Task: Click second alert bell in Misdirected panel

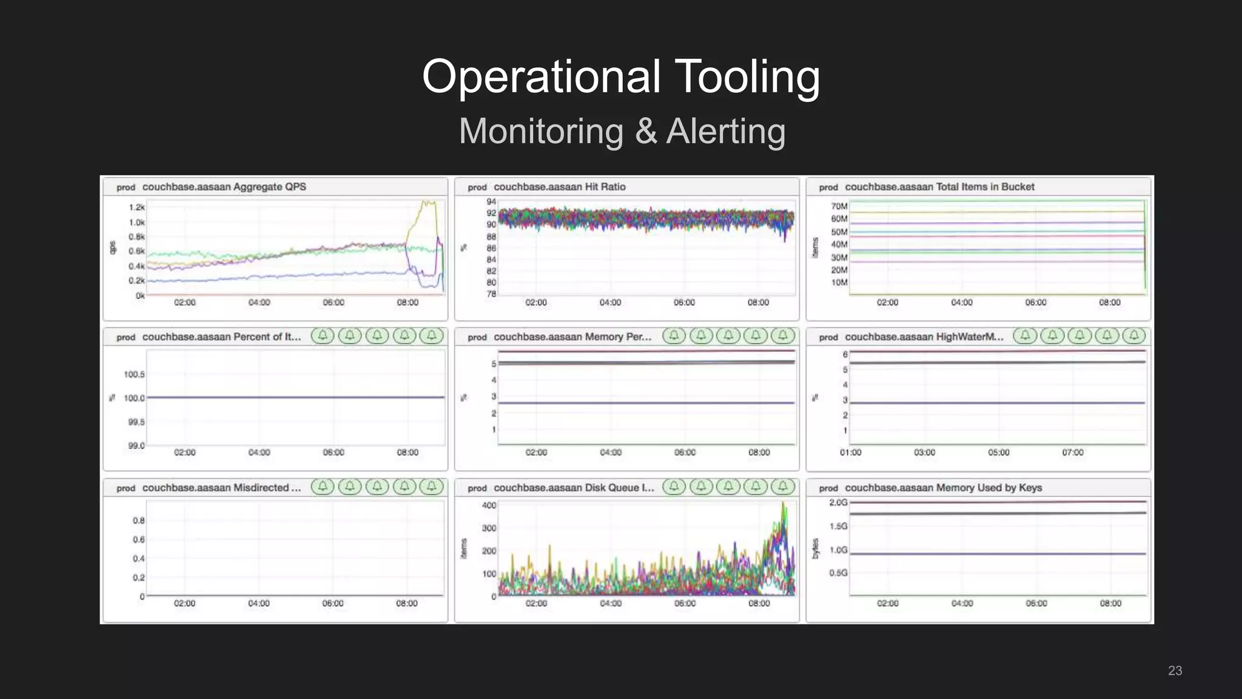Action: point(350,487)
